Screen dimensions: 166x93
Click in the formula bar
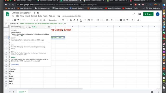pos(85,24)
